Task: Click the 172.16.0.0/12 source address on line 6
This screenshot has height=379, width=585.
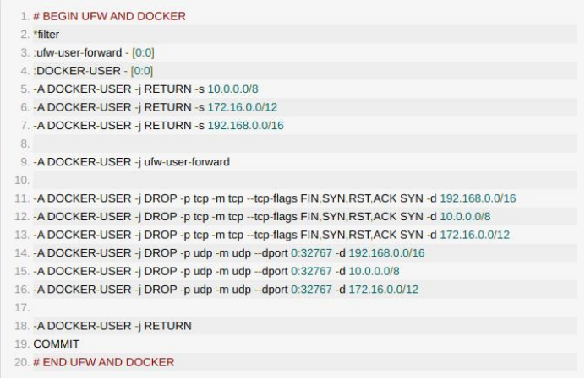Action: coord(243,107)
